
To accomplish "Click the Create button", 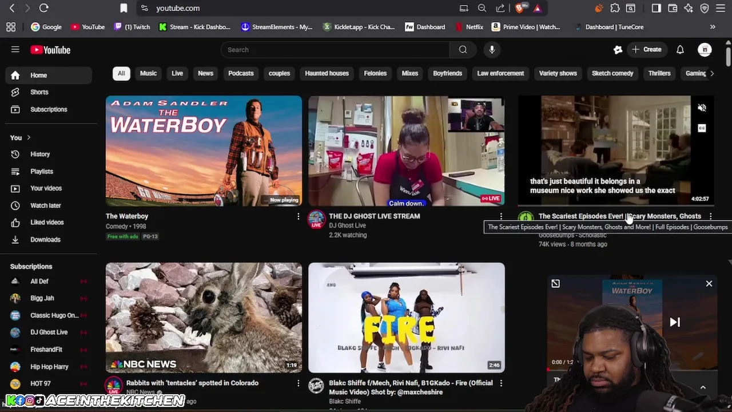I will [647, 50].
